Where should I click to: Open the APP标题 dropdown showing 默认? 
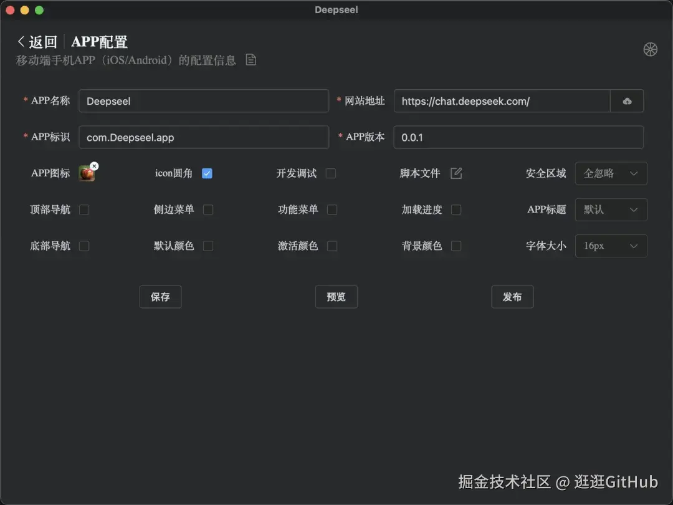point(611,209)
